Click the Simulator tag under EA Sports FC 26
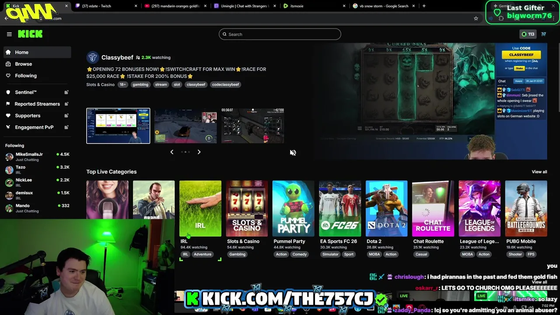The width and height of the screenshot is (560, 315). click(x=330, y=254)
